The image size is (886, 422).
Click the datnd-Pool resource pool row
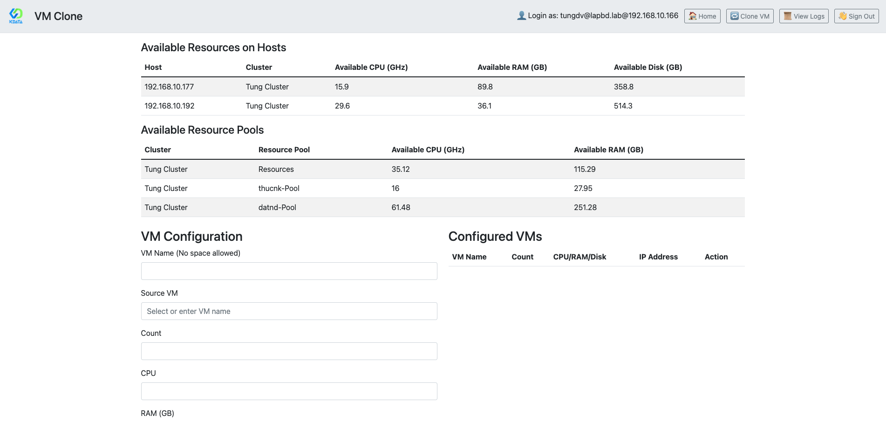click(x=443, y=207)
